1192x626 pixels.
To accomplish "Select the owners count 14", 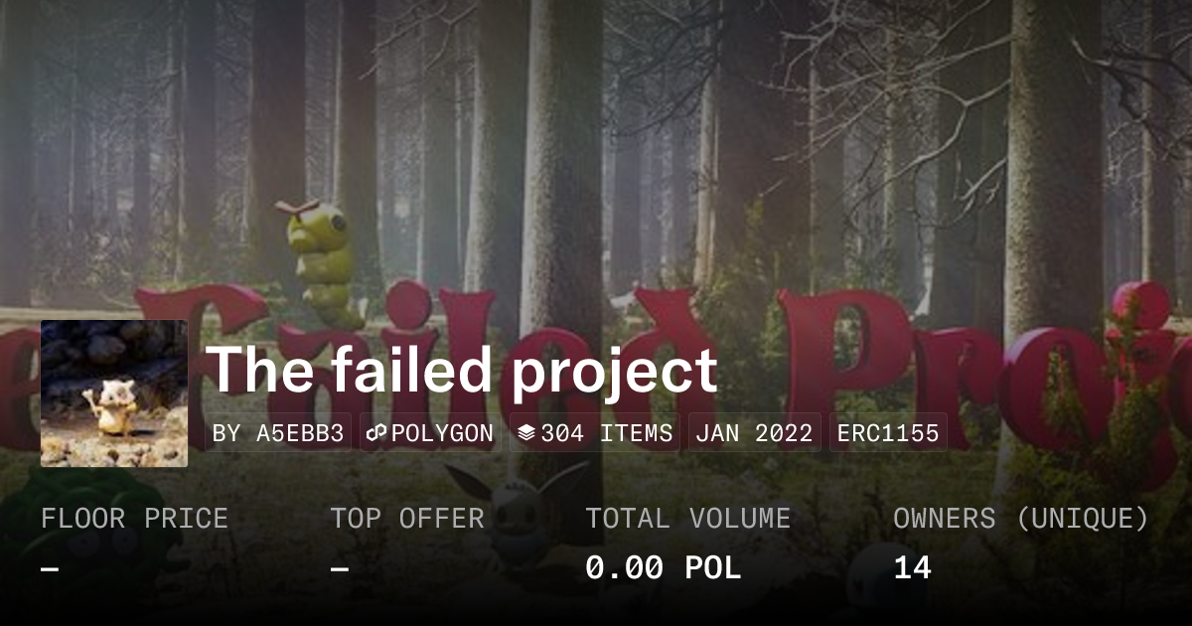I will [x=912, y=568].
